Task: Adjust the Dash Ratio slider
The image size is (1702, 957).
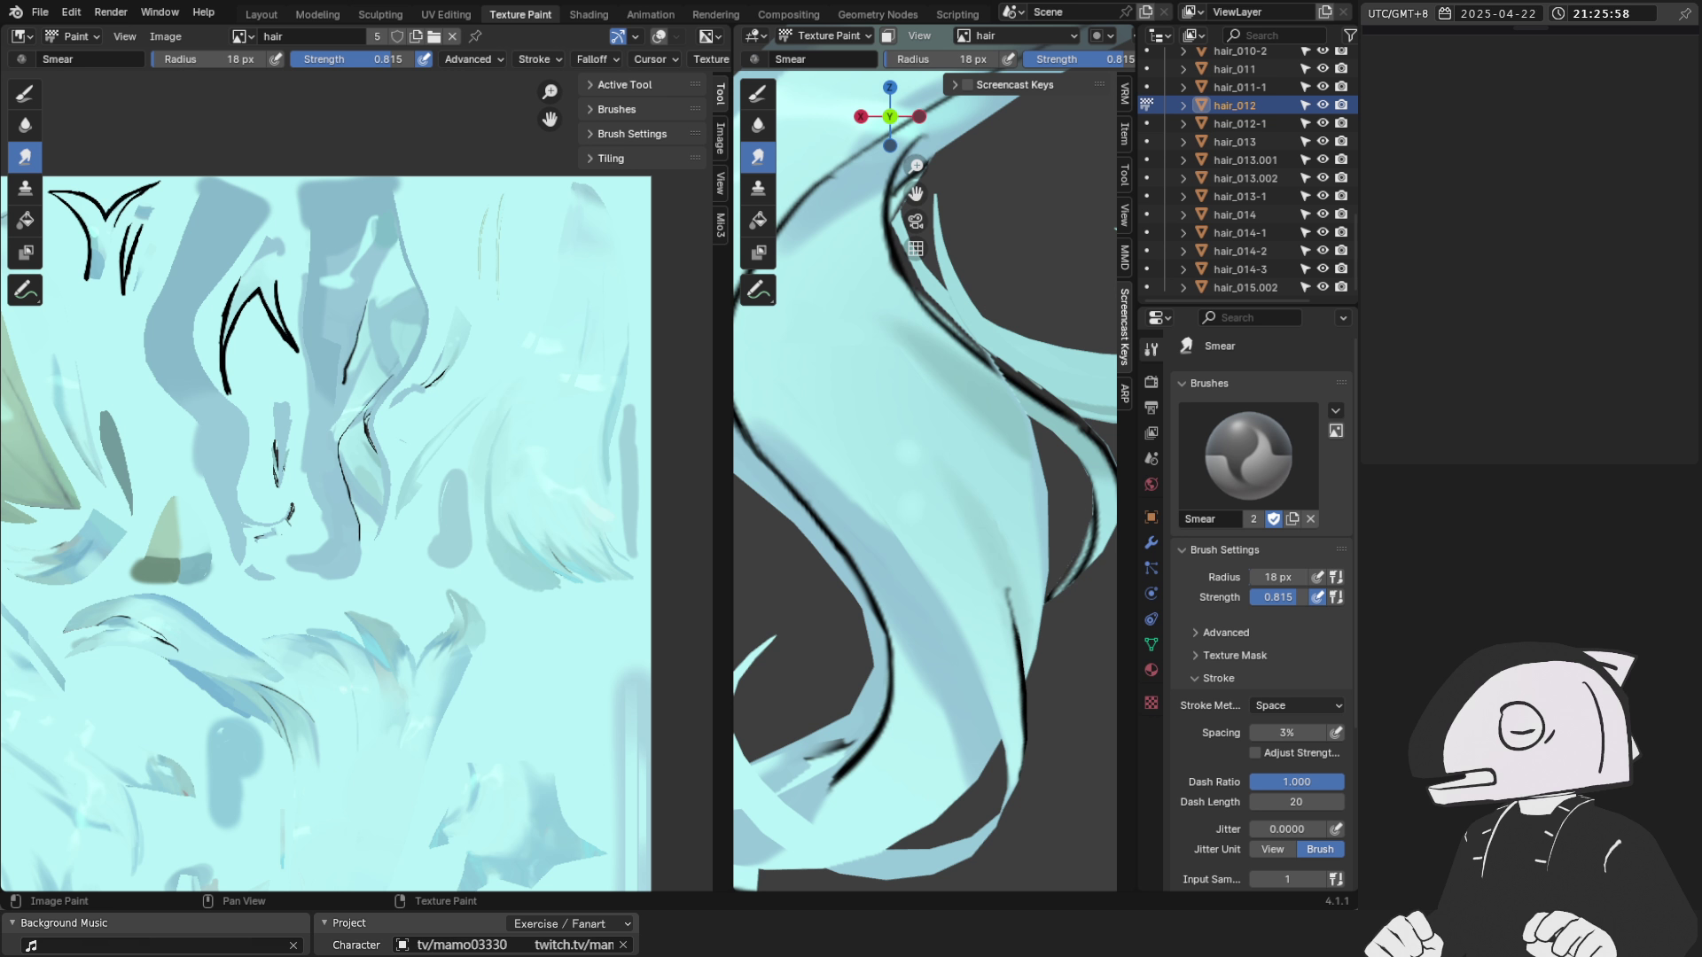Action: [x=1297, y=782]
